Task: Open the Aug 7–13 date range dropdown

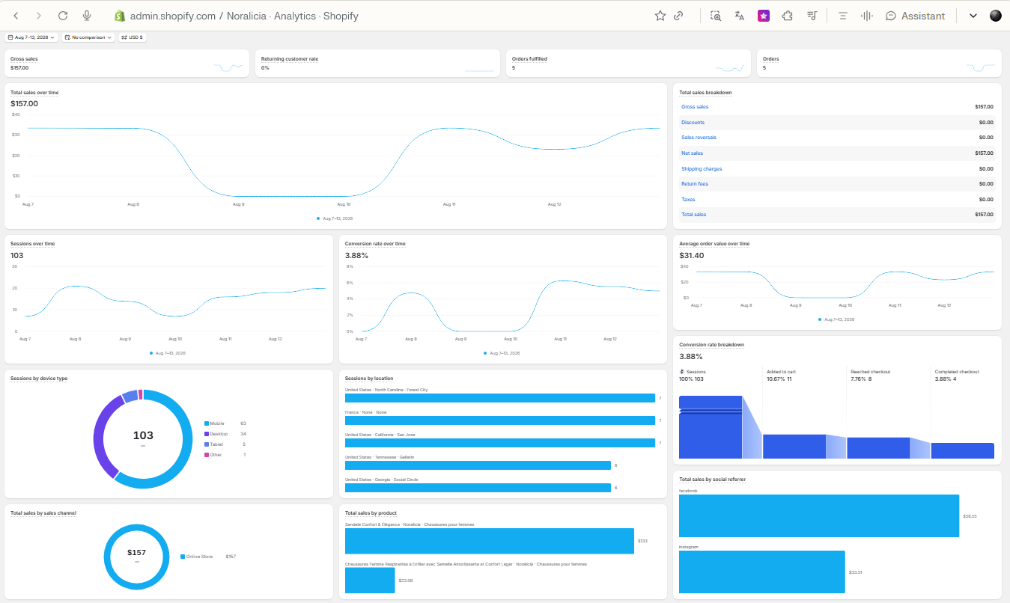Action: 31,37
